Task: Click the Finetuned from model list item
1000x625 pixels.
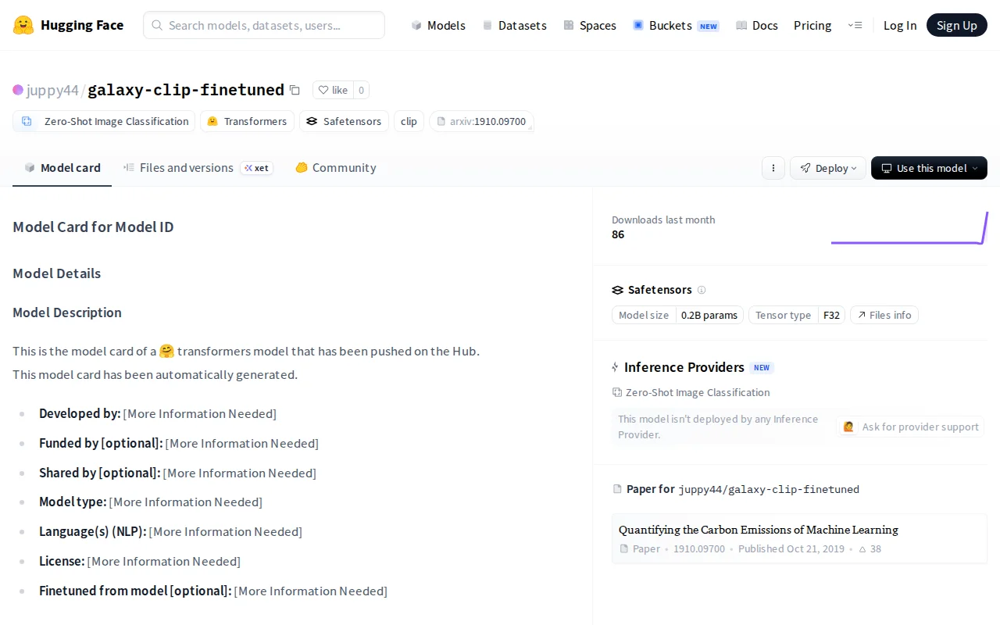Action: pyautogui.click(x=213, y=591)
